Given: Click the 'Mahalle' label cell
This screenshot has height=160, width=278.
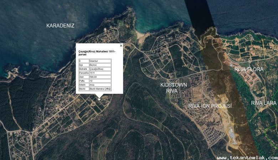Looking at the screenshot, I should (x=84, y=69).
